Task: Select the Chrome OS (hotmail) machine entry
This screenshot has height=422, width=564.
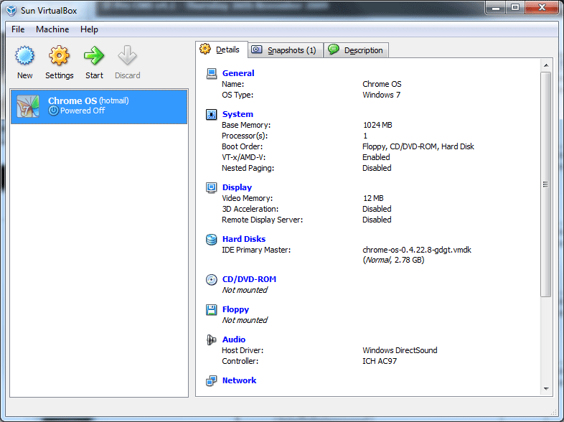Action: tap(99, 107)
